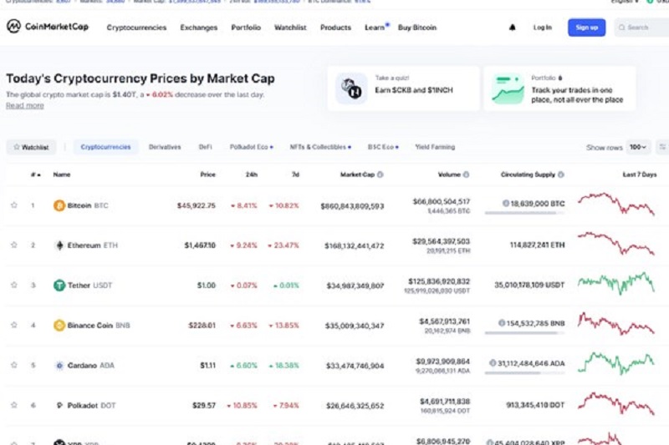669x445 pixels.
Task: Select the Derivatives tab
Action: pyautogui.click(x=165, y=147)
